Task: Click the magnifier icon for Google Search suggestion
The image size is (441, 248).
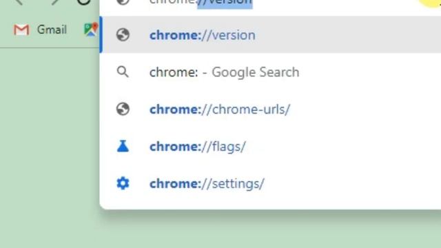Action: coord(123,72)
